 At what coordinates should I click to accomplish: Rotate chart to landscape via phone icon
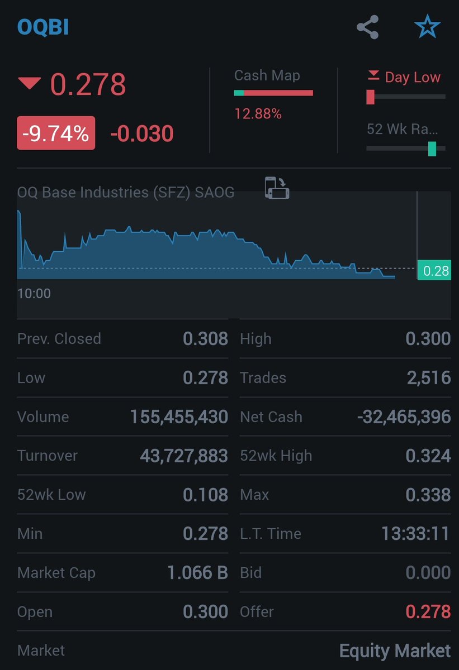pos(277,188)
